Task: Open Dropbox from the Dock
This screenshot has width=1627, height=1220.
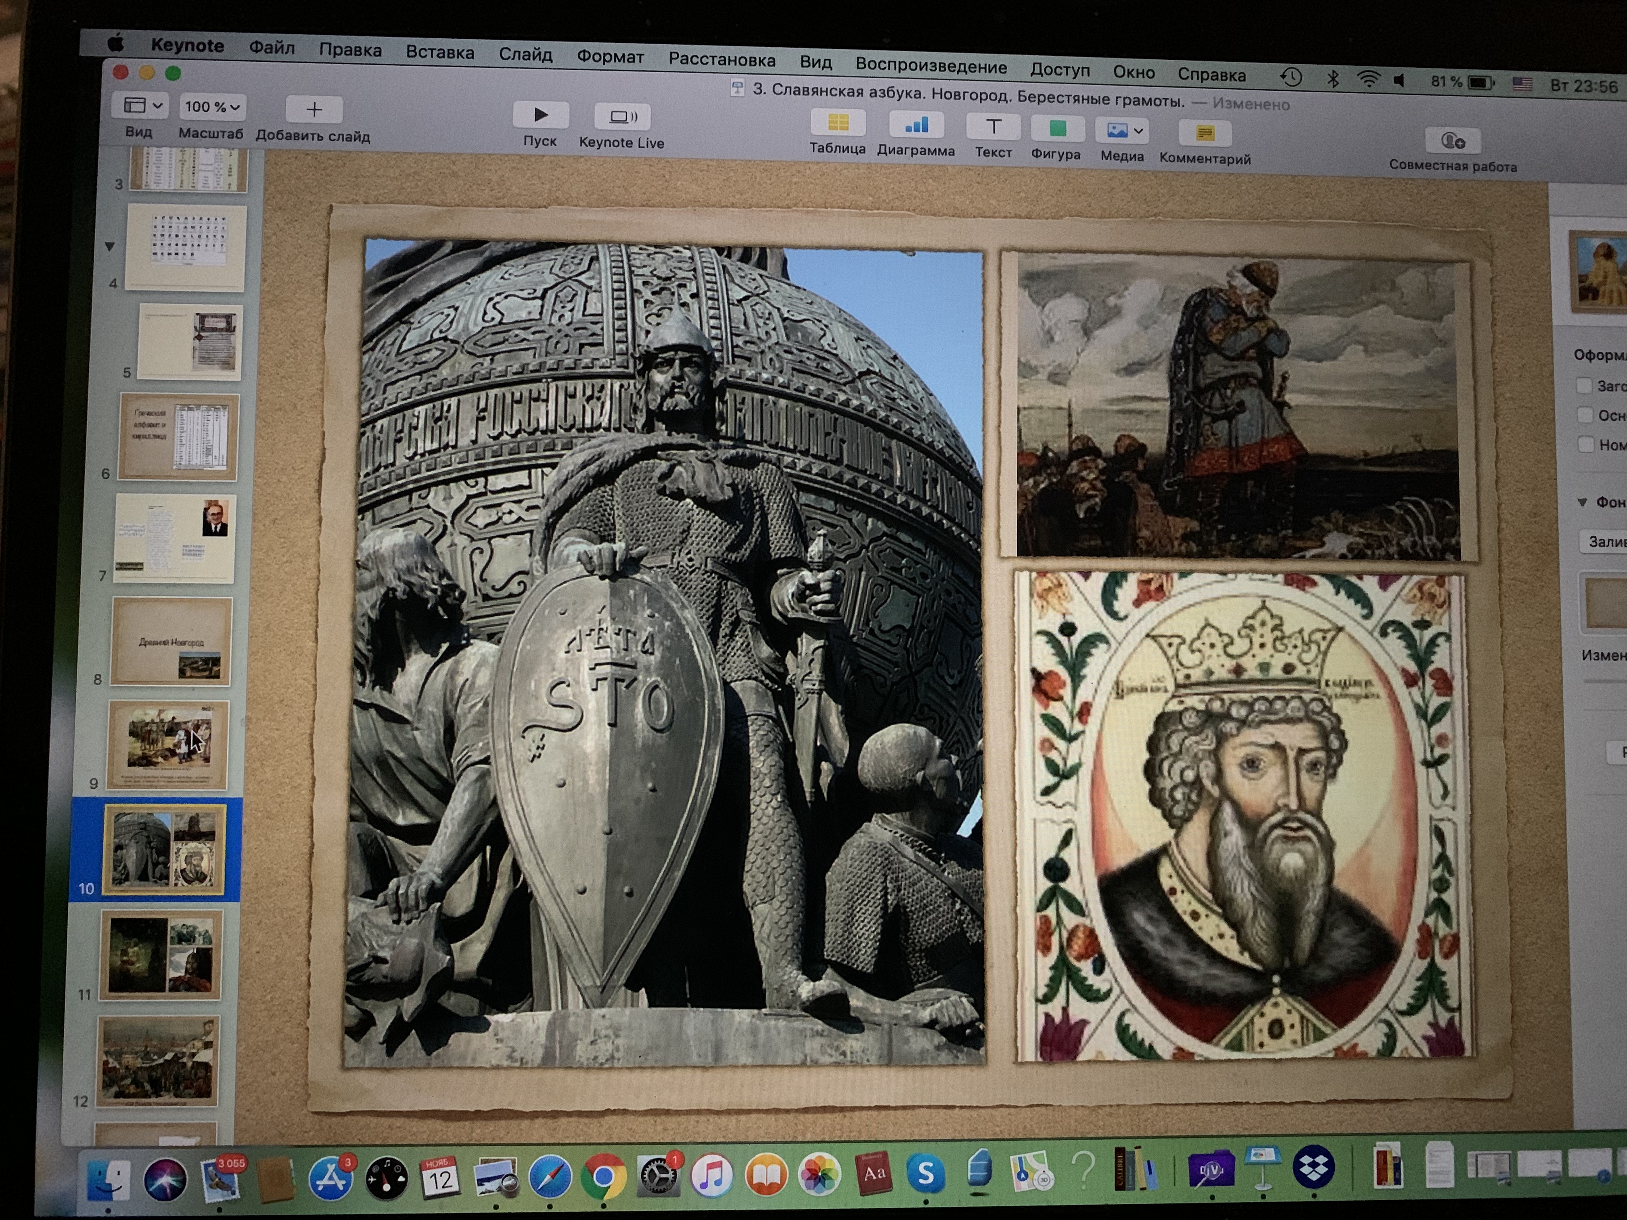Action: [x=1313, y=1167]
